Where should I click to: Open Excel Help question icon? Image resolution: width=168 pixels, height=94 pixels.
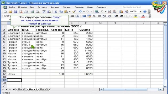pos(145,11)
